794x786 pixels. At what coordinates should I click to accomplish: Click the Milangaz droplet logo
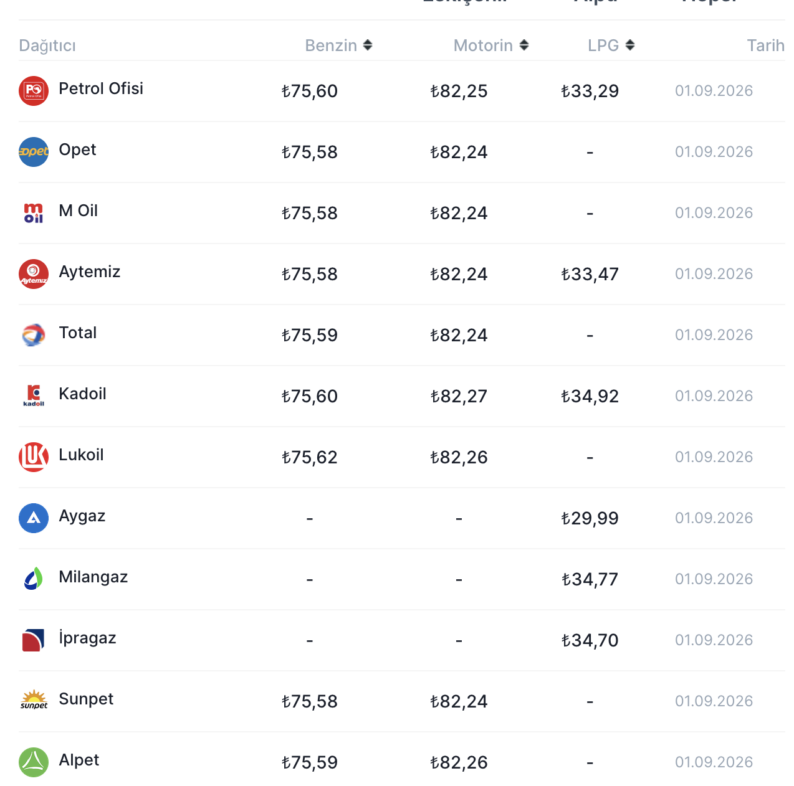(x=34, y=579)
